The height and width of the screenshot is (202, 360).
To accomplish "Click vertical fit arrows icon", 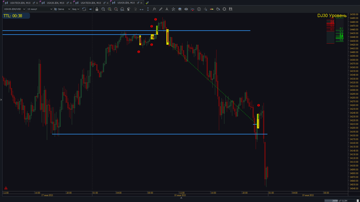I will 148,9.
